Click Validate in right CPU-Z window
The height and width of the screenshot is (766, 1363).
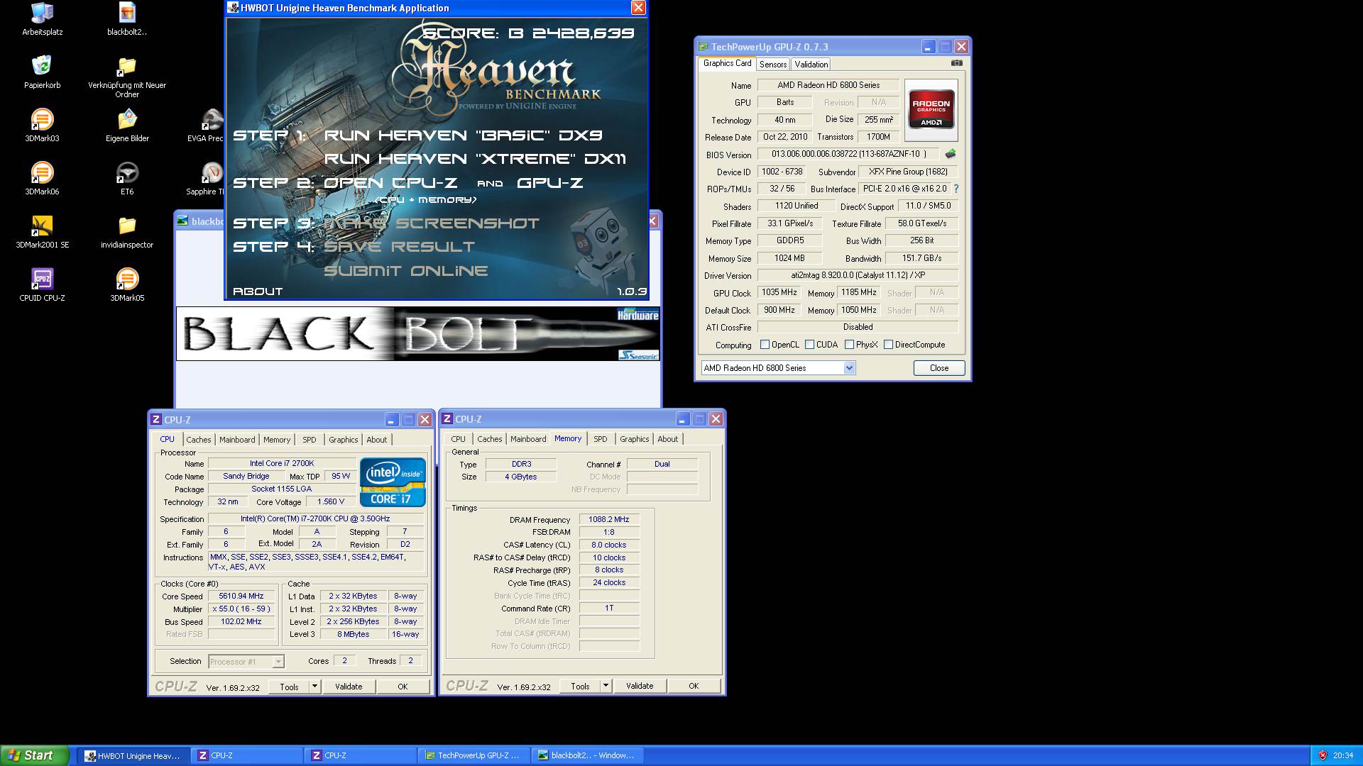640,686
